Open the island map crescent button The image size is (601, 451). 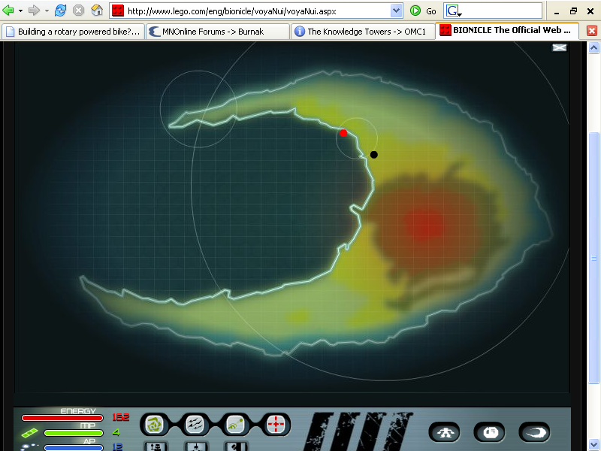[x=535, y=433]
